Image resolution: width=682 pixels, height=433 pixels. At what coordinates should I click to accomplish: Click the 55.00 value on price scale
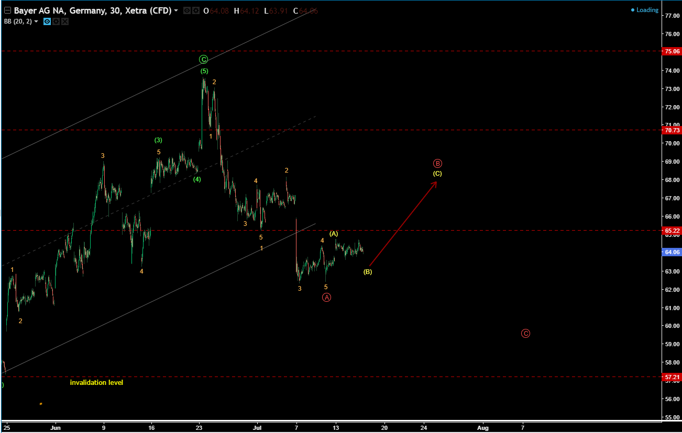[673, 417]
